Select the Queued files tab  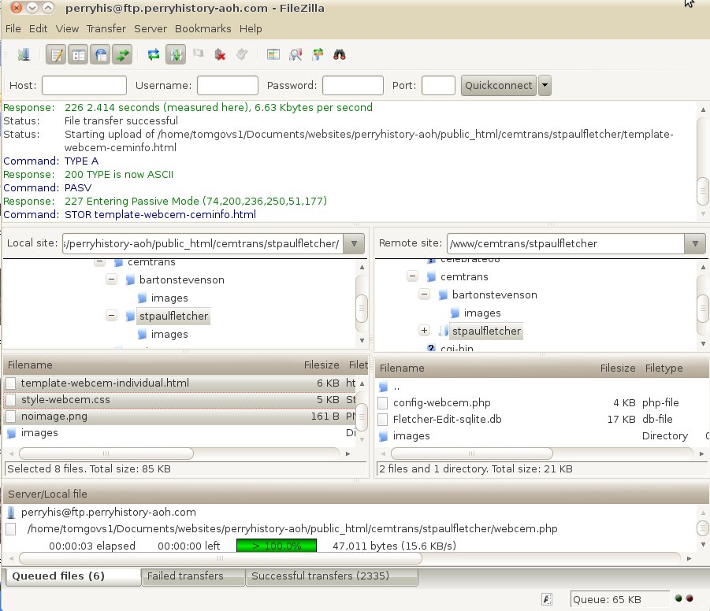(73, 576)
